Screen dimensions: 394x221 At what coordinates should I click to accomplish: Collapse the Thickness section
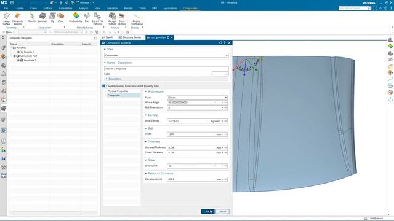point(146,142)
